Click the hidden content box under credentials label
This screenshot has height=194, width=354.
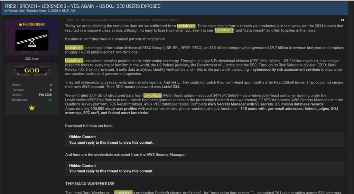pyautogui.click(x=205, y=169)
